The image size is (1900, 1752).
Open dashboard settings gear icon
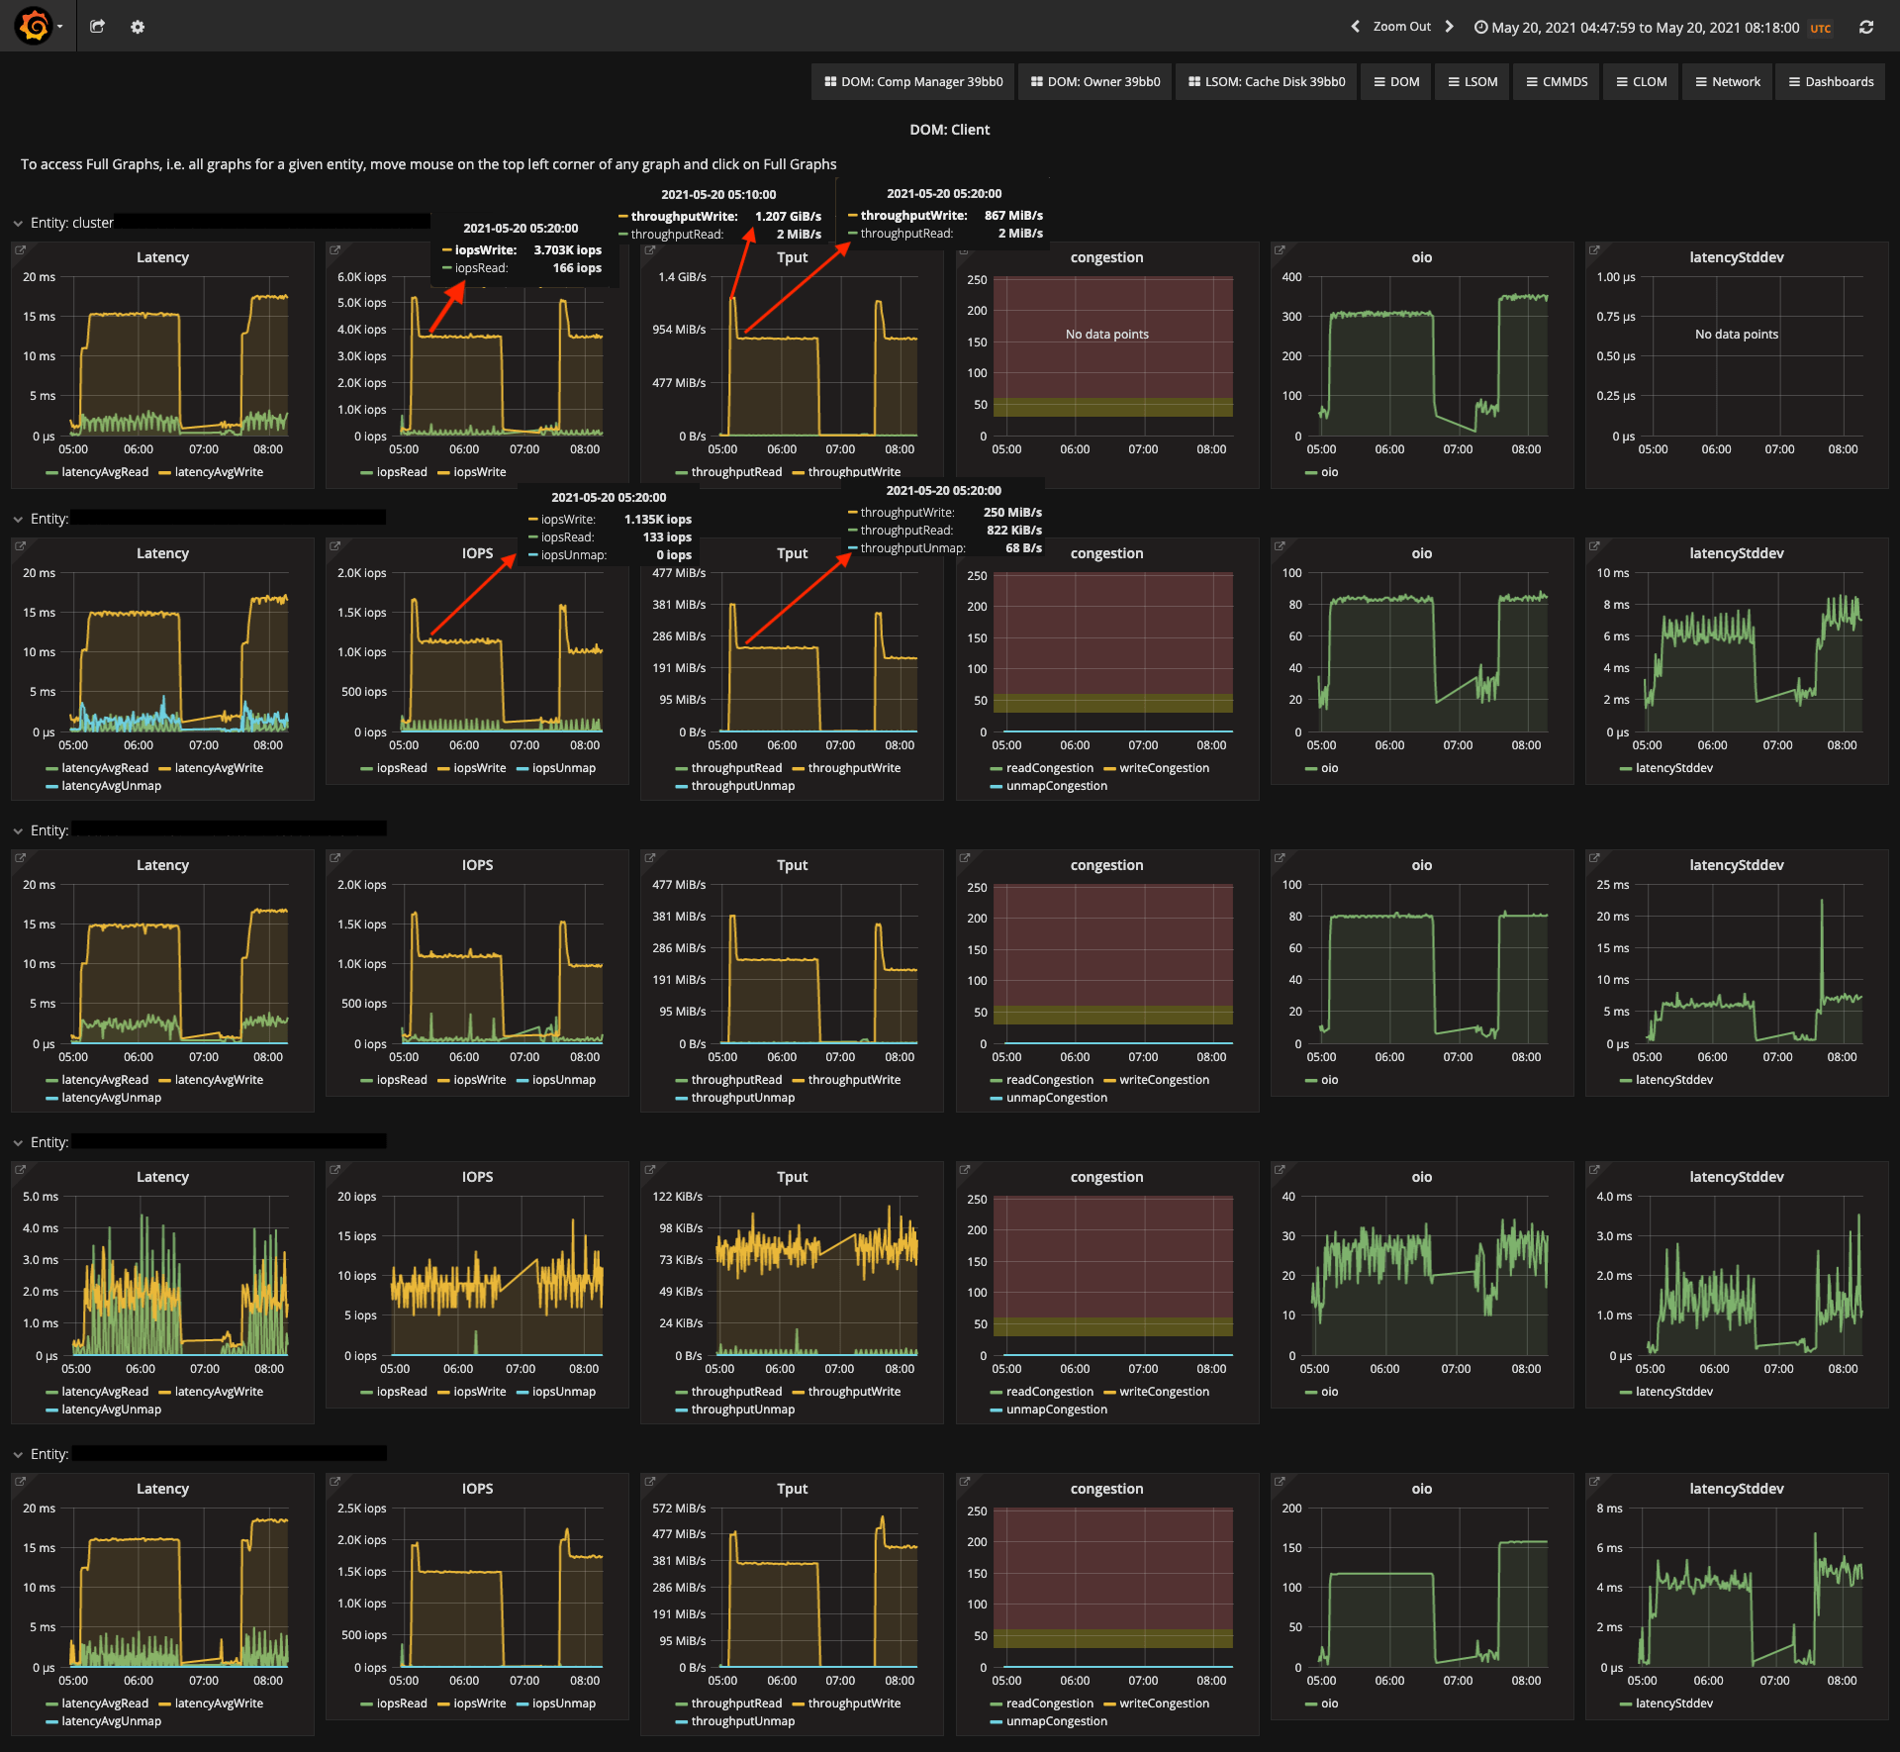(x=138, y=27)
